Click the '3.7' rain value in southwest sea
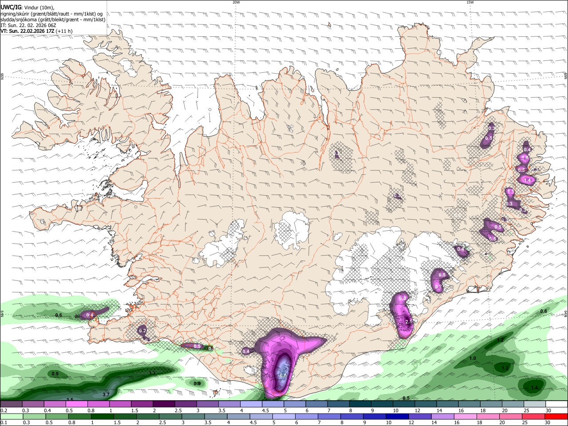This screenshot has width=568, height=426. click(x=106, y=394)
